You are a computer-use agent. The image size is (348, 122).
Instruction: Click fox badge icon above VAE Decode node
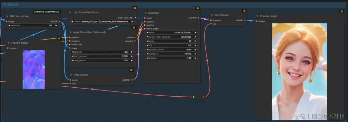(244, 11)
